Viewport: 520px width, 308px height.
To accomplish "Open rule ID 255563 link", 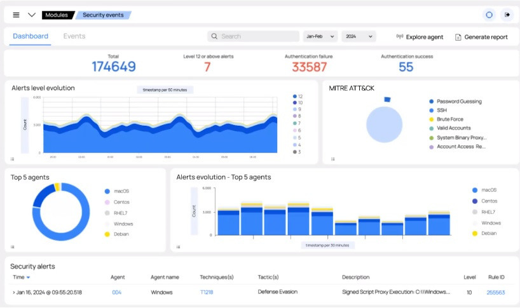I will [x=495, y=292].
